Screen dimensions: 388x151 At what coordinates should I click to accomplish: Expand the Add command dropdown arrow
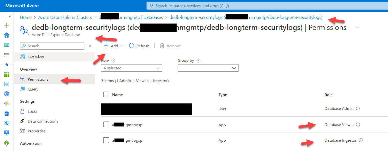(123, 46)
